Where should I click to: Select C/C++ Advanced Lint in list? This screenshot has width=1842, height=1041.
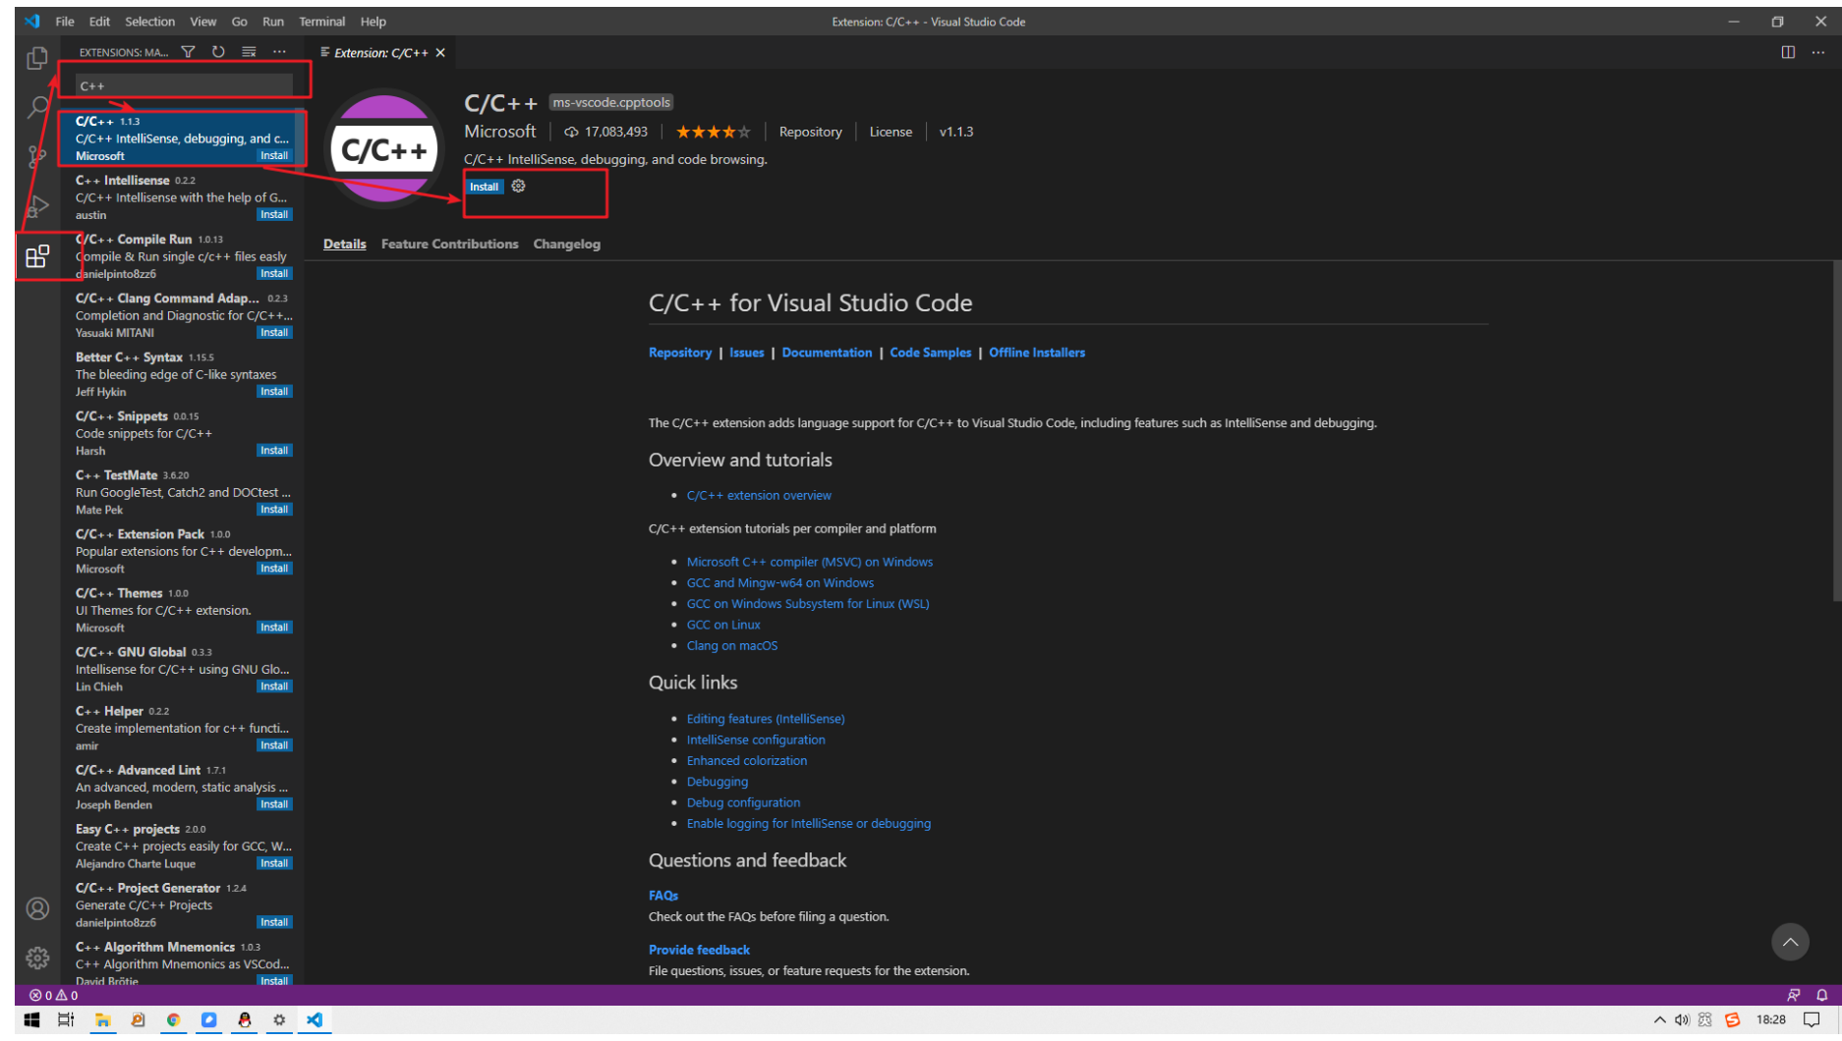182,787
